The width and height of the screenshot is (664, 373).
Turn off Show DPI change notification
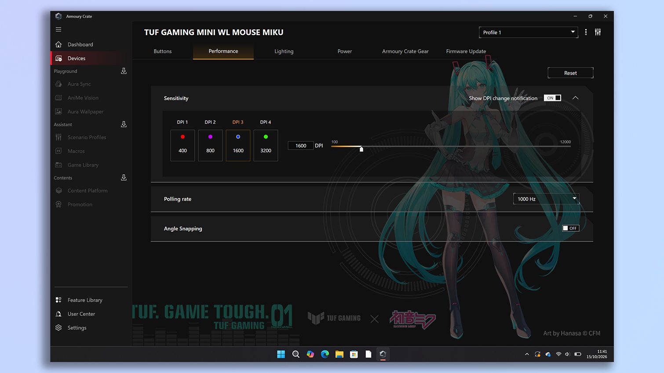552,98
